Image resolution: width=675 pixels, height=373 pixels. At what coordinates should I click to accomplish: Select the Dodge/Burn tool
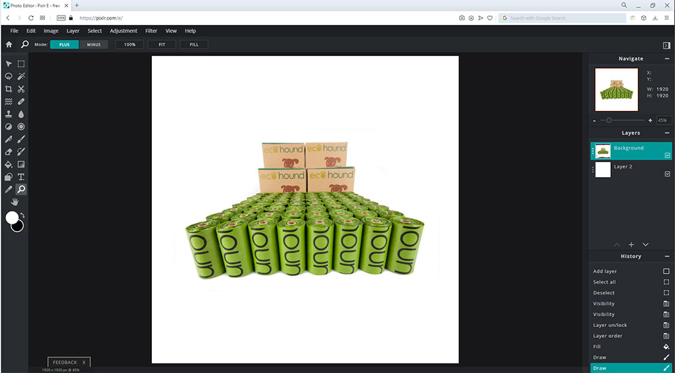pos(8,126)
